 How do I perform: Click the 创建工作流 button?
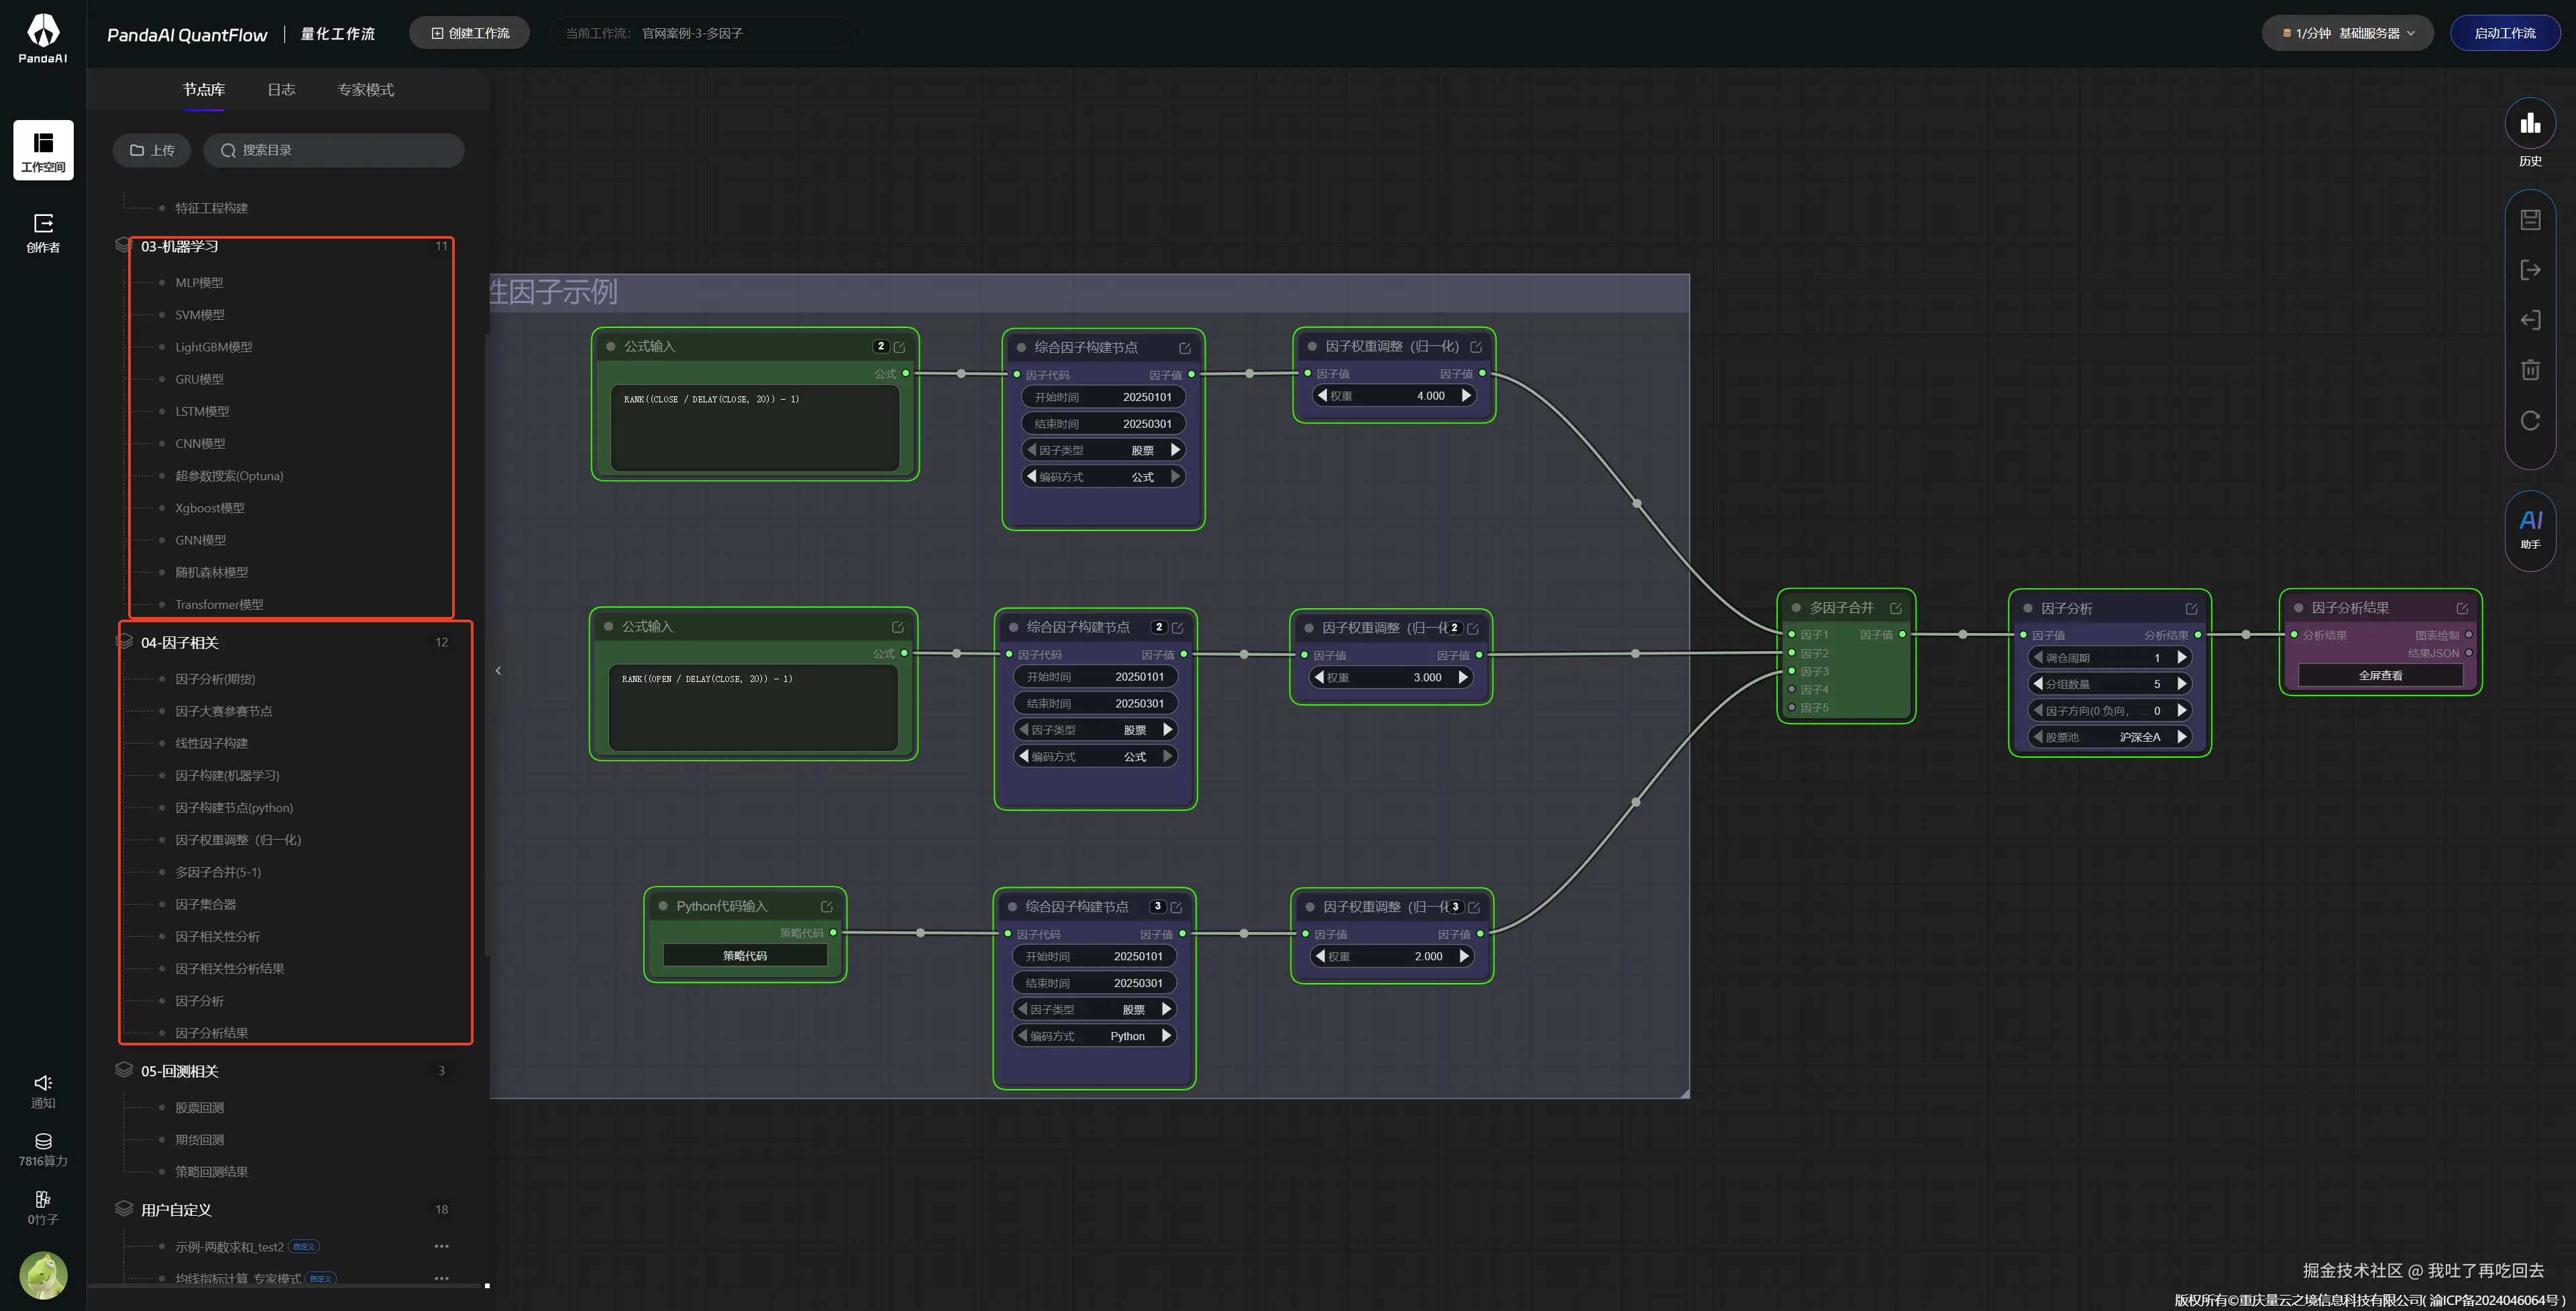pyautogui.click(x=470, y=33)
